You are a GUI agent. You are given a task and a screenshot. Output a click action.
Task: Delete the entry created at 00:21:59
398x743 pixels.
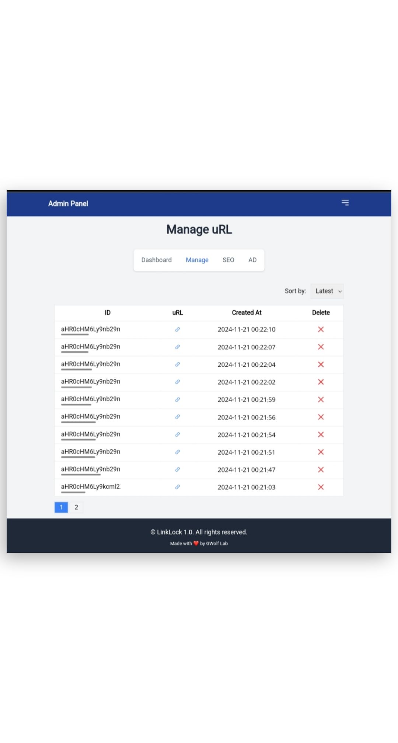(x=321, y=400)
